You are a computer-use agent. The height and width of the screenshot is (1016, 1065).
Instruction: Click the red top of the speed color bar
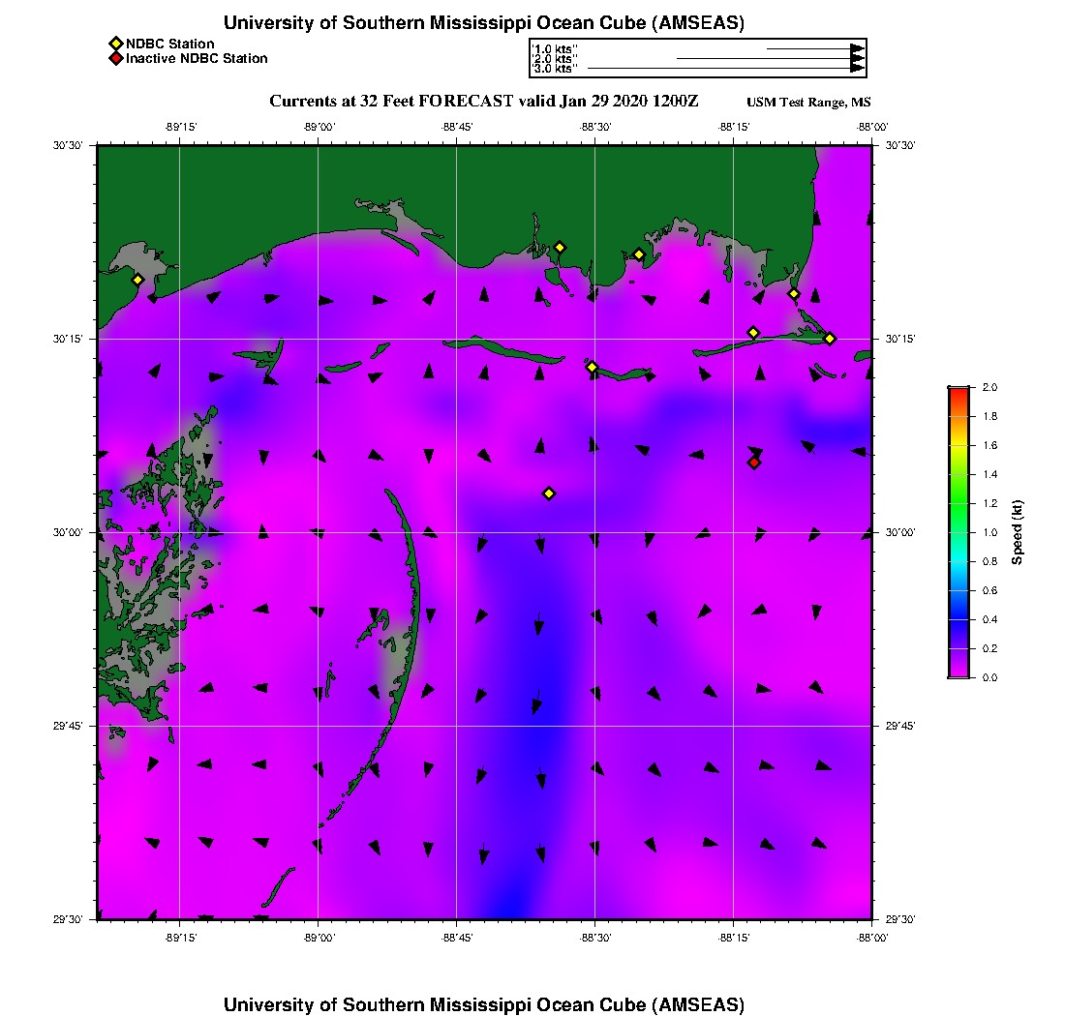(x=958, y=391)
